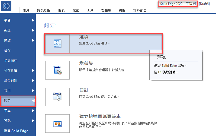Click the 自訂 heading text
The image size is (216, 136).
[84, 90]
